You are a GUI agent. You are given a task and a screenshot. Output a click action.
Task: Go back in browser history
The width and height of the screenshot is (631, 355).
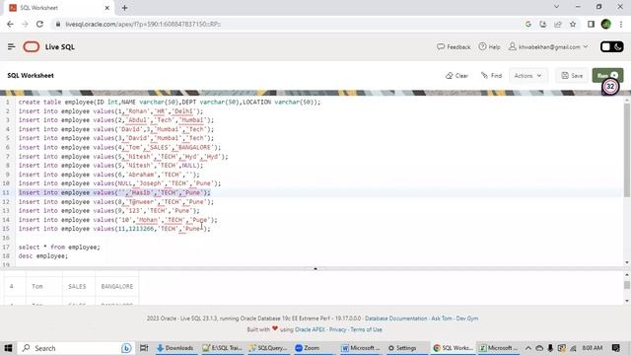pos(10,24)
